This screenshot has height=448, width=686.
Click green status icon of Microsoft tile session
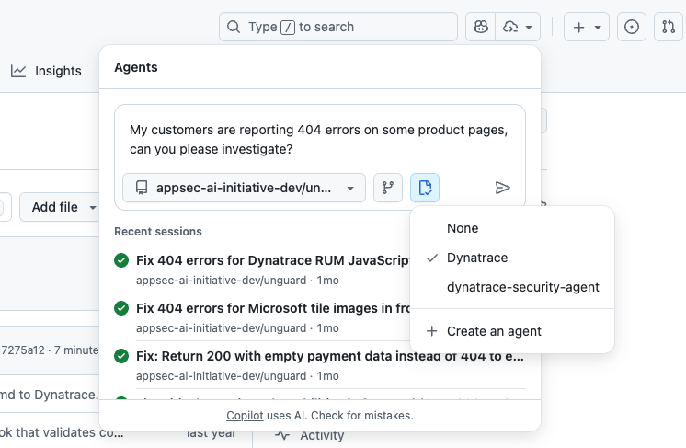[121, 308]
